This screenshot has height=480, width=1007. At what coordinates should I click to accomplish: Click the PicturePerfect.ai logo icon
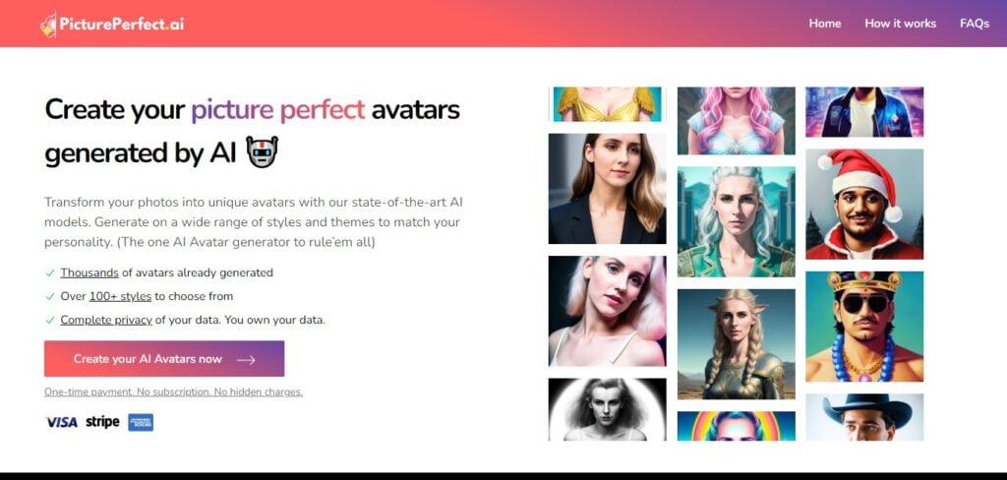coord(49,25)
